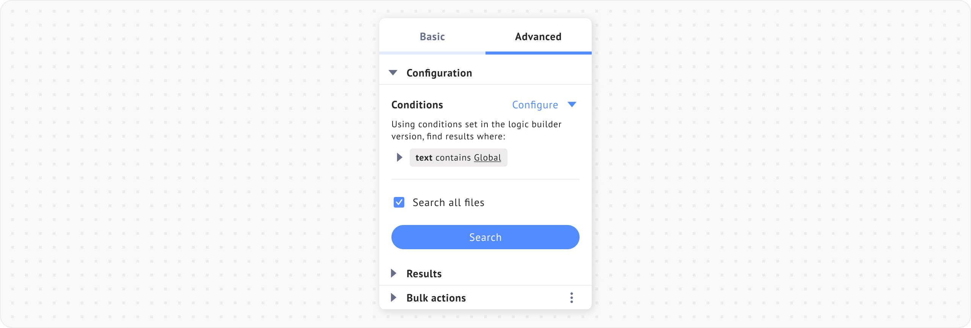
Task: Select the Advanced tab
Action: pyautogui.click(x=538, y=37)
